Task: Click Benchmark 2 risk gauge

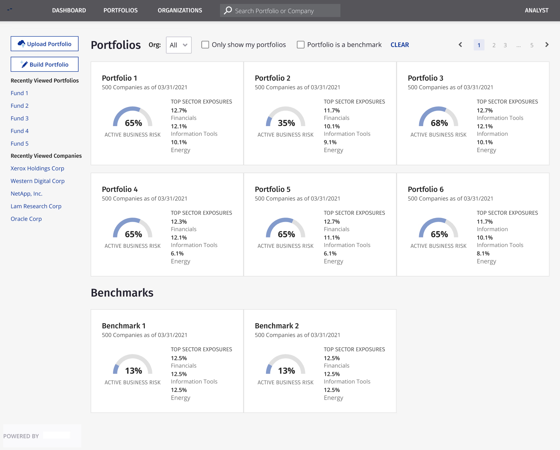Action: pyautogui.click(x=286, y=365)
